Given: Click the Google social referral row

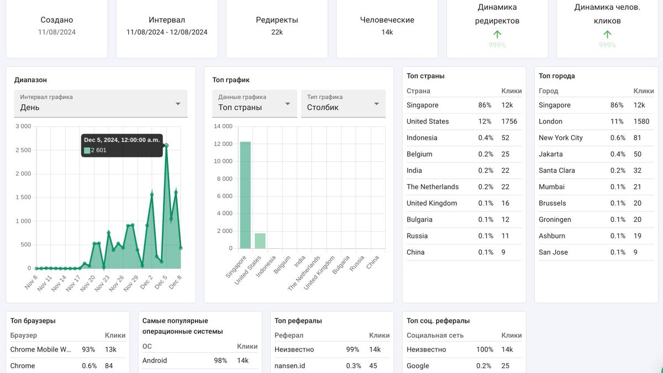Looking at the screenshot, I should (x=464, y=366).
